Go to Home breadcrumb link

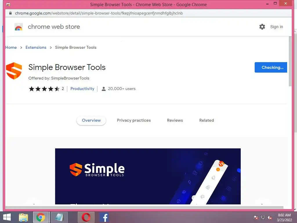click(11, 47)
